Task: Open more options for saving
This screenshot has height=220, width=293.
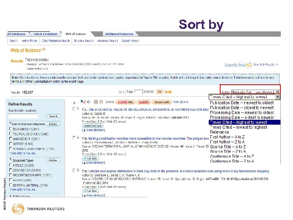Action: 180,102
